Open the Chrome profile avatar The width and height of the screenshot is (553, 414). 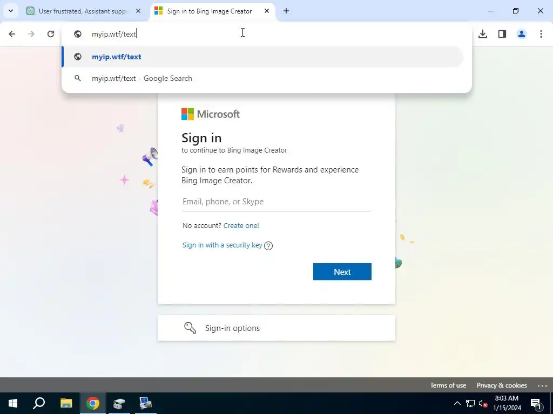point(522,34)
